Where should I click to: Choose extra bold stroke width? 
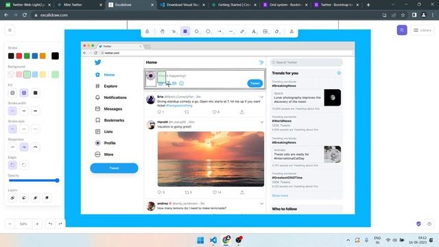pos(35,111)
